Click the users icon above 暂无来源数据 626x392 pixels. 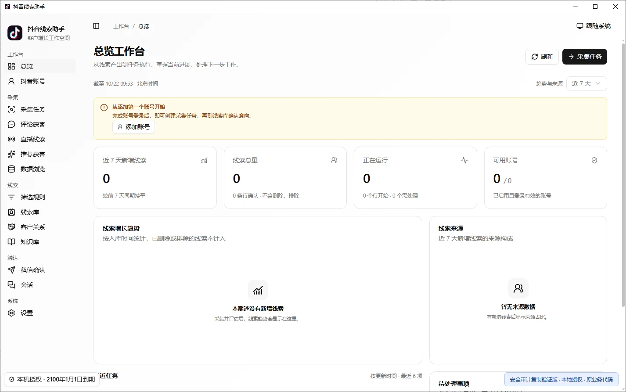518,288
